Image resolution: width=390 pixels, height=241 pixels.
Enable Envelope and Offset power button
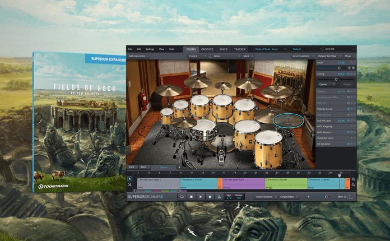[x=348, y=98]
